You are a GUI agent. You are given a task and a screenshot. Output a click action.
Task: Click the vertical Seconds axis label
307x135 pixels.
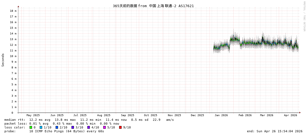(x=3, y=60)
